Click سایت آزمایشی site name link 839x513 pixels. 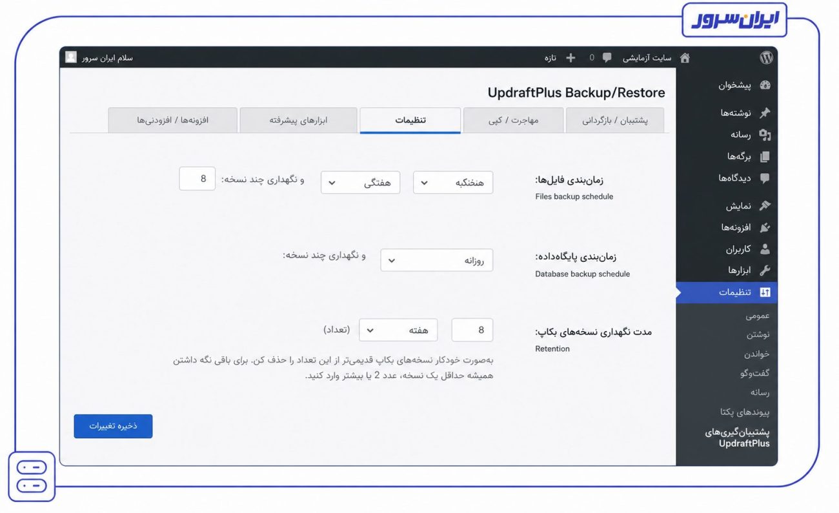(x=647, y=57)
